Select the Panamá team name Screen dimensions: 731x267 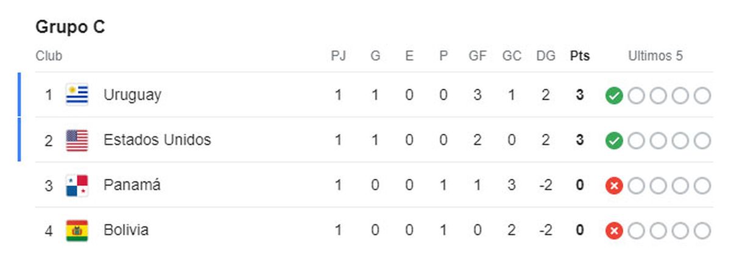point(132,185)
